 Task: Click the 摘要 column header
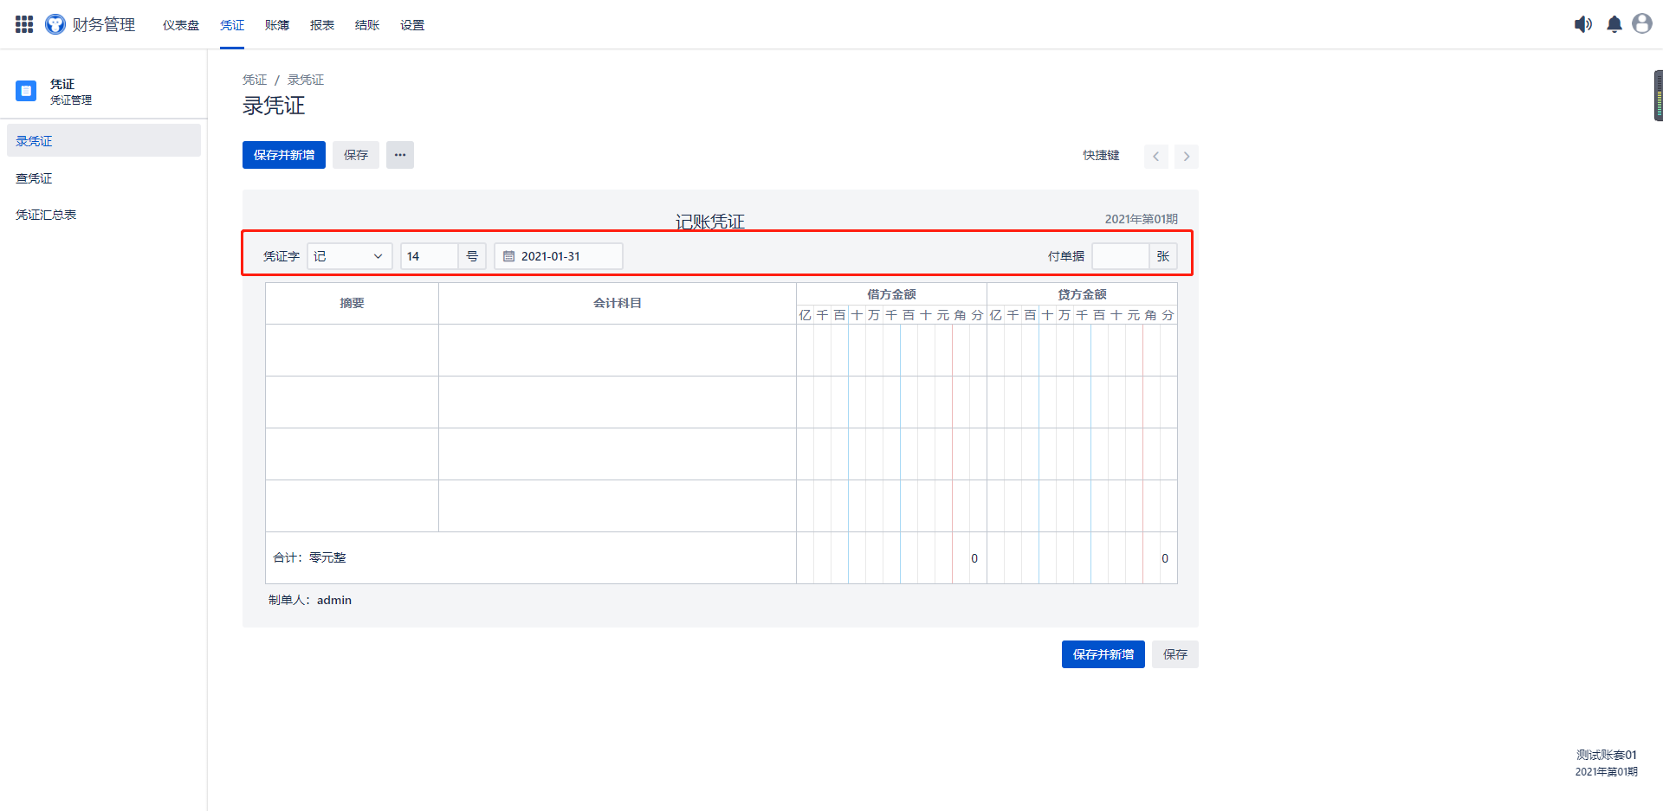[352, 303]
